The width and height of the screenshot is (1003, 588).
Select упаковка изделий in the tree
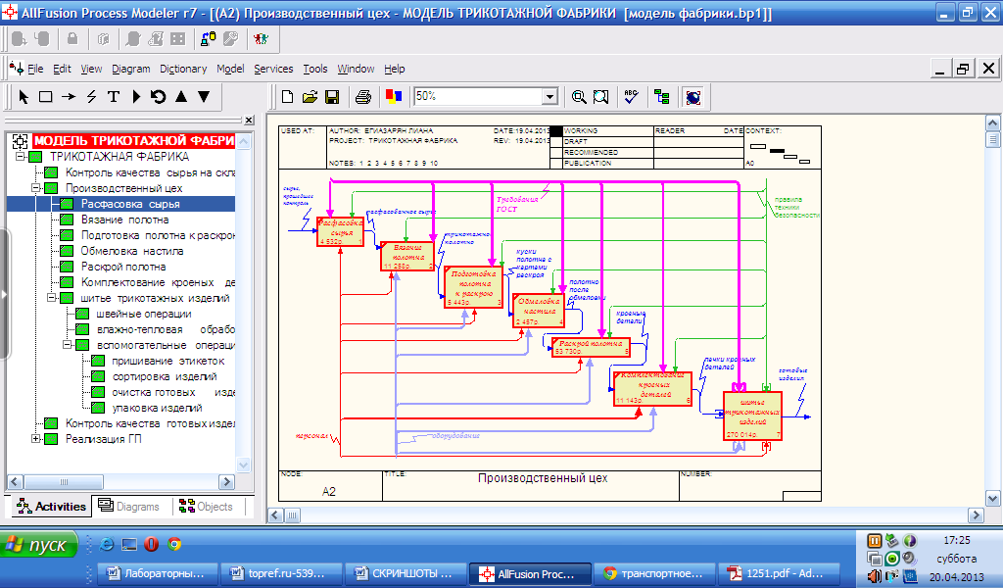158,408
